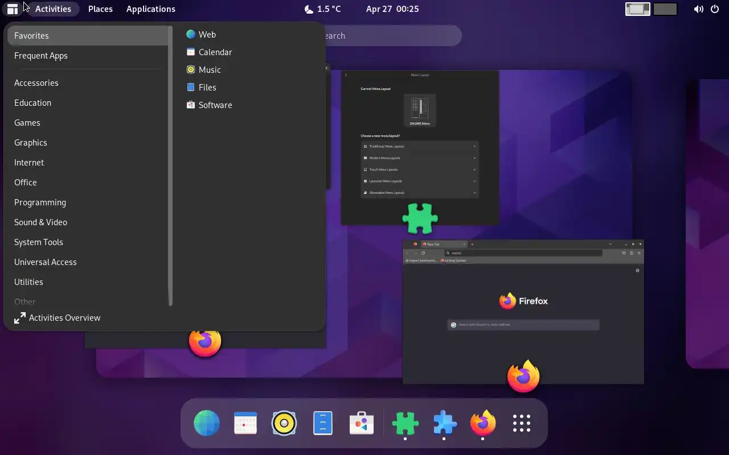
Task: Open the Office category
Action: pos(88,182)
